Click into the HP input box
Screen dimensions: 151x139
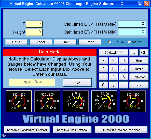click(x=34, y=24)
